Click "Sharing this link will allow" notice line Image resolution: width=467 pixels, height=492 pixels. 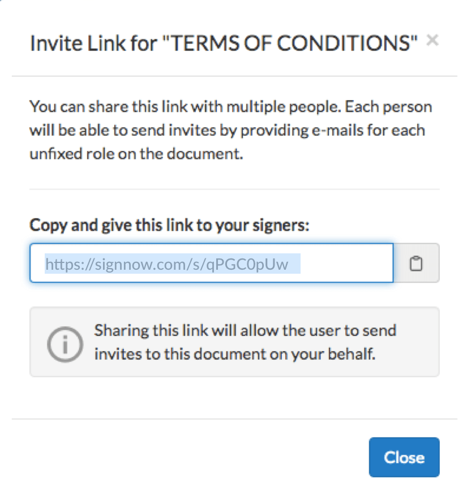[x=245, y=330]
